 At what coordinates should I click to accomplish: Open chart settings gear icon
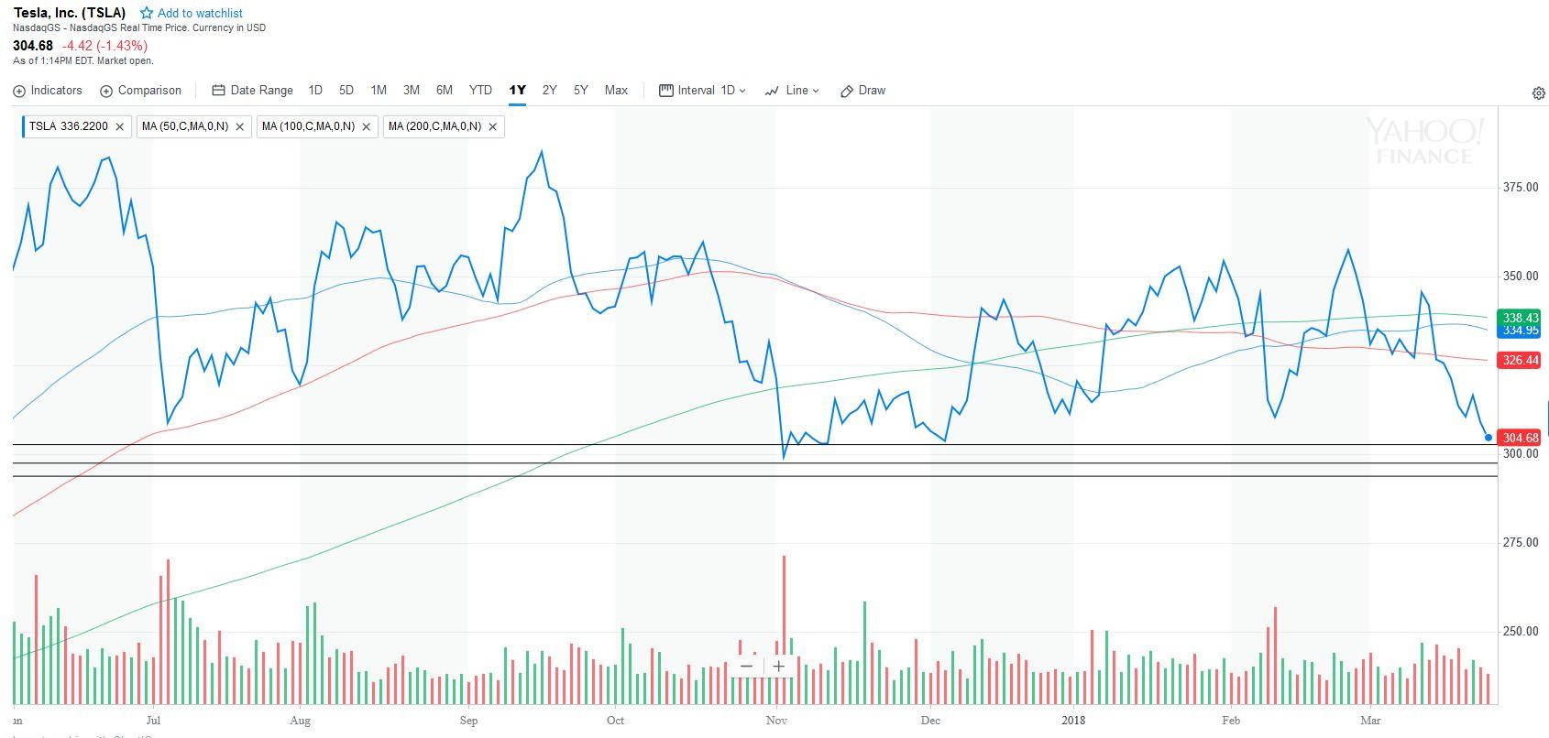(1539, 93)
